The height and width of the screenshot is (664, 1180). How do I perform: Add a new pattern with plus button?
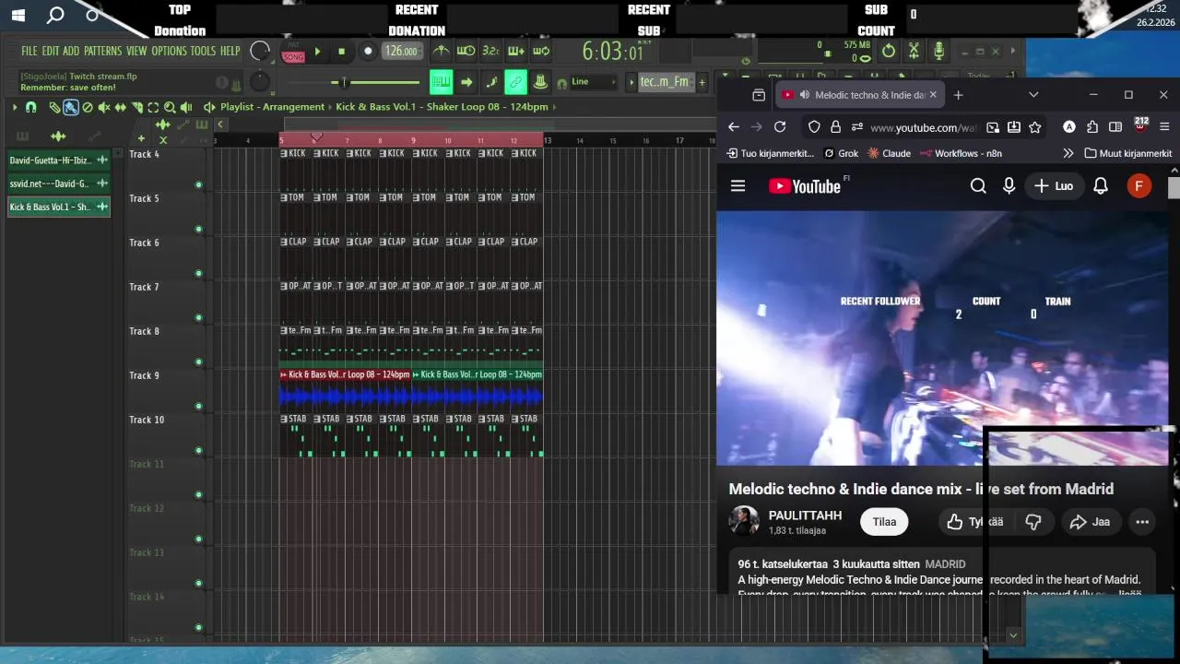click(x=702, y=82)
